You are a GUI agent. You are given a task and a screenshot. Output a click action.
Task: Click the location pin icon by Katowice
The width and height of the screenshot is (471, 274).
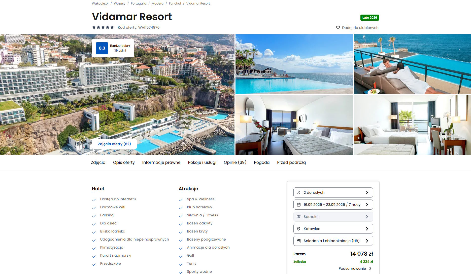tap(299, 229)
